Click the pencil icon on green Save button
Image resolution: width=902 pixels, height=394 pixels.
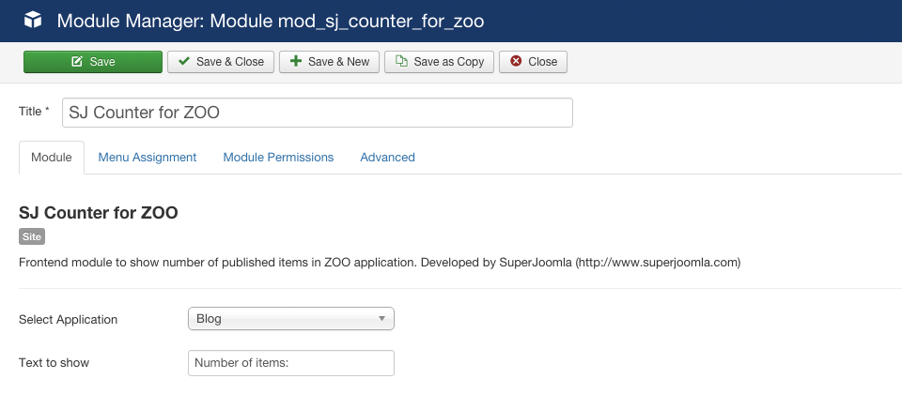point(77,62)
